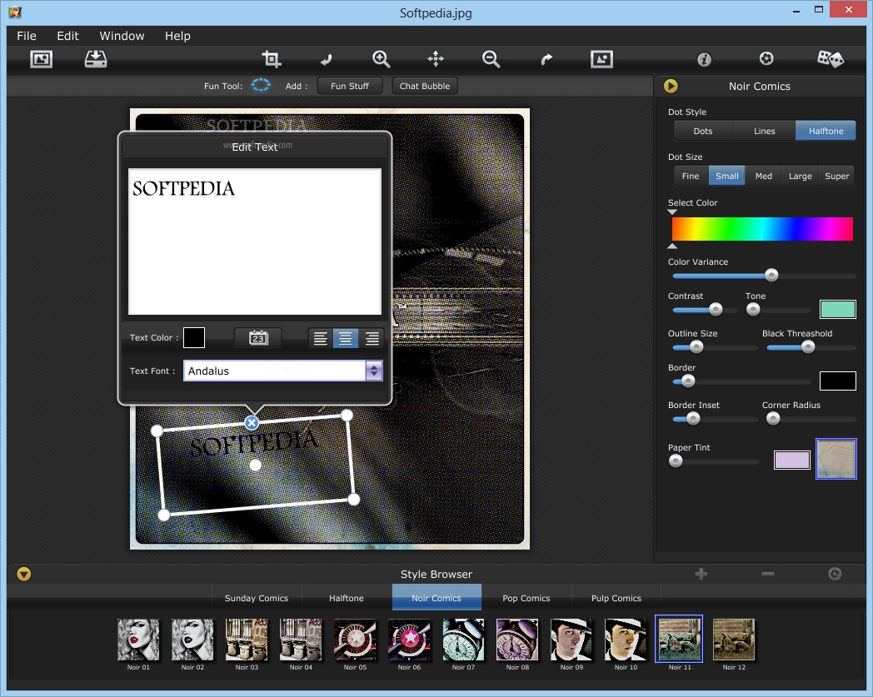Open the Help menu
873x697 pixels.
click(177, 36)
